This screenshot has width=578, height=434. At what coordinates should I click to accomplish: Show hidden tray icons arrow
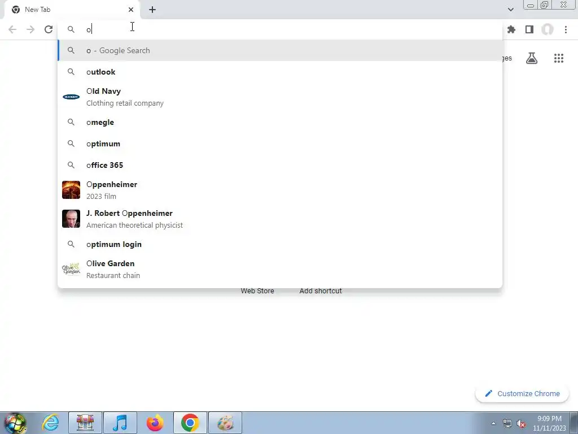493,423
